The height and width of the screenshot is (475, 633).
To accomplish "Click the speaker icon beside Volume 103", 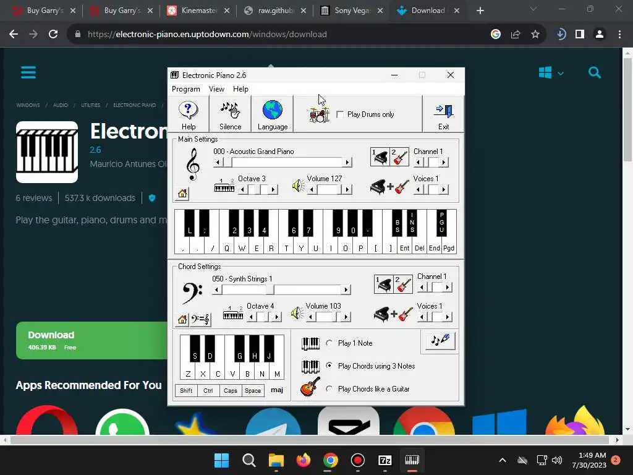I will pos(297,312).
